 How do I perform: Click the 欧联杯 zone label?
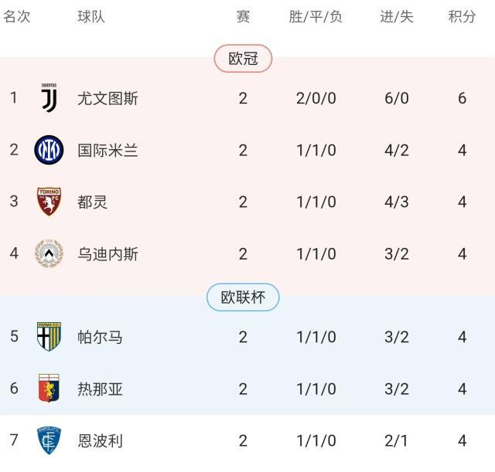point(243,297)
